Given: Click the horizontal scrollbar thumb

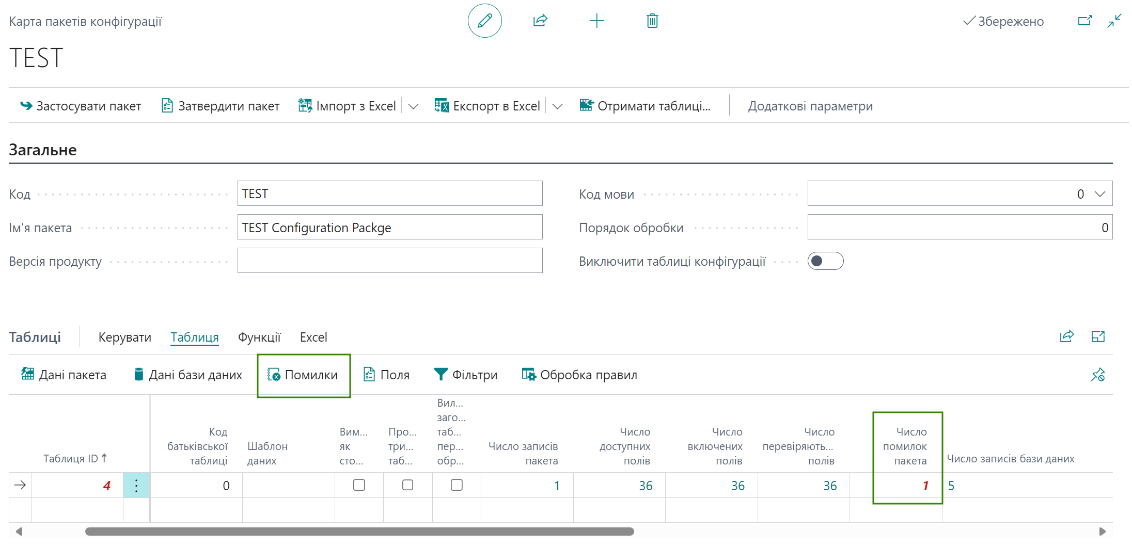Looking at the screenshot, I should coord(359,531).
